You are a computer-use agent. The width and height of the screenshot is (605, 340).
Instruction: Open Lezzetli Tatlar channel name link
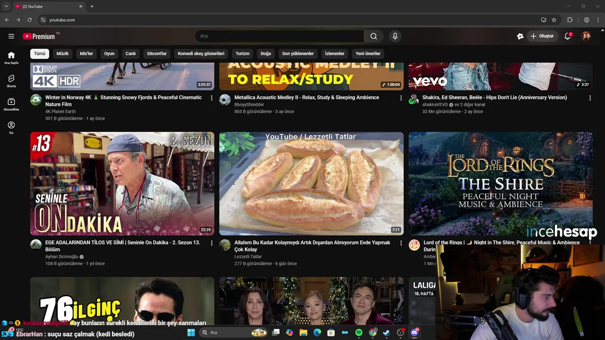coord(248,257)
